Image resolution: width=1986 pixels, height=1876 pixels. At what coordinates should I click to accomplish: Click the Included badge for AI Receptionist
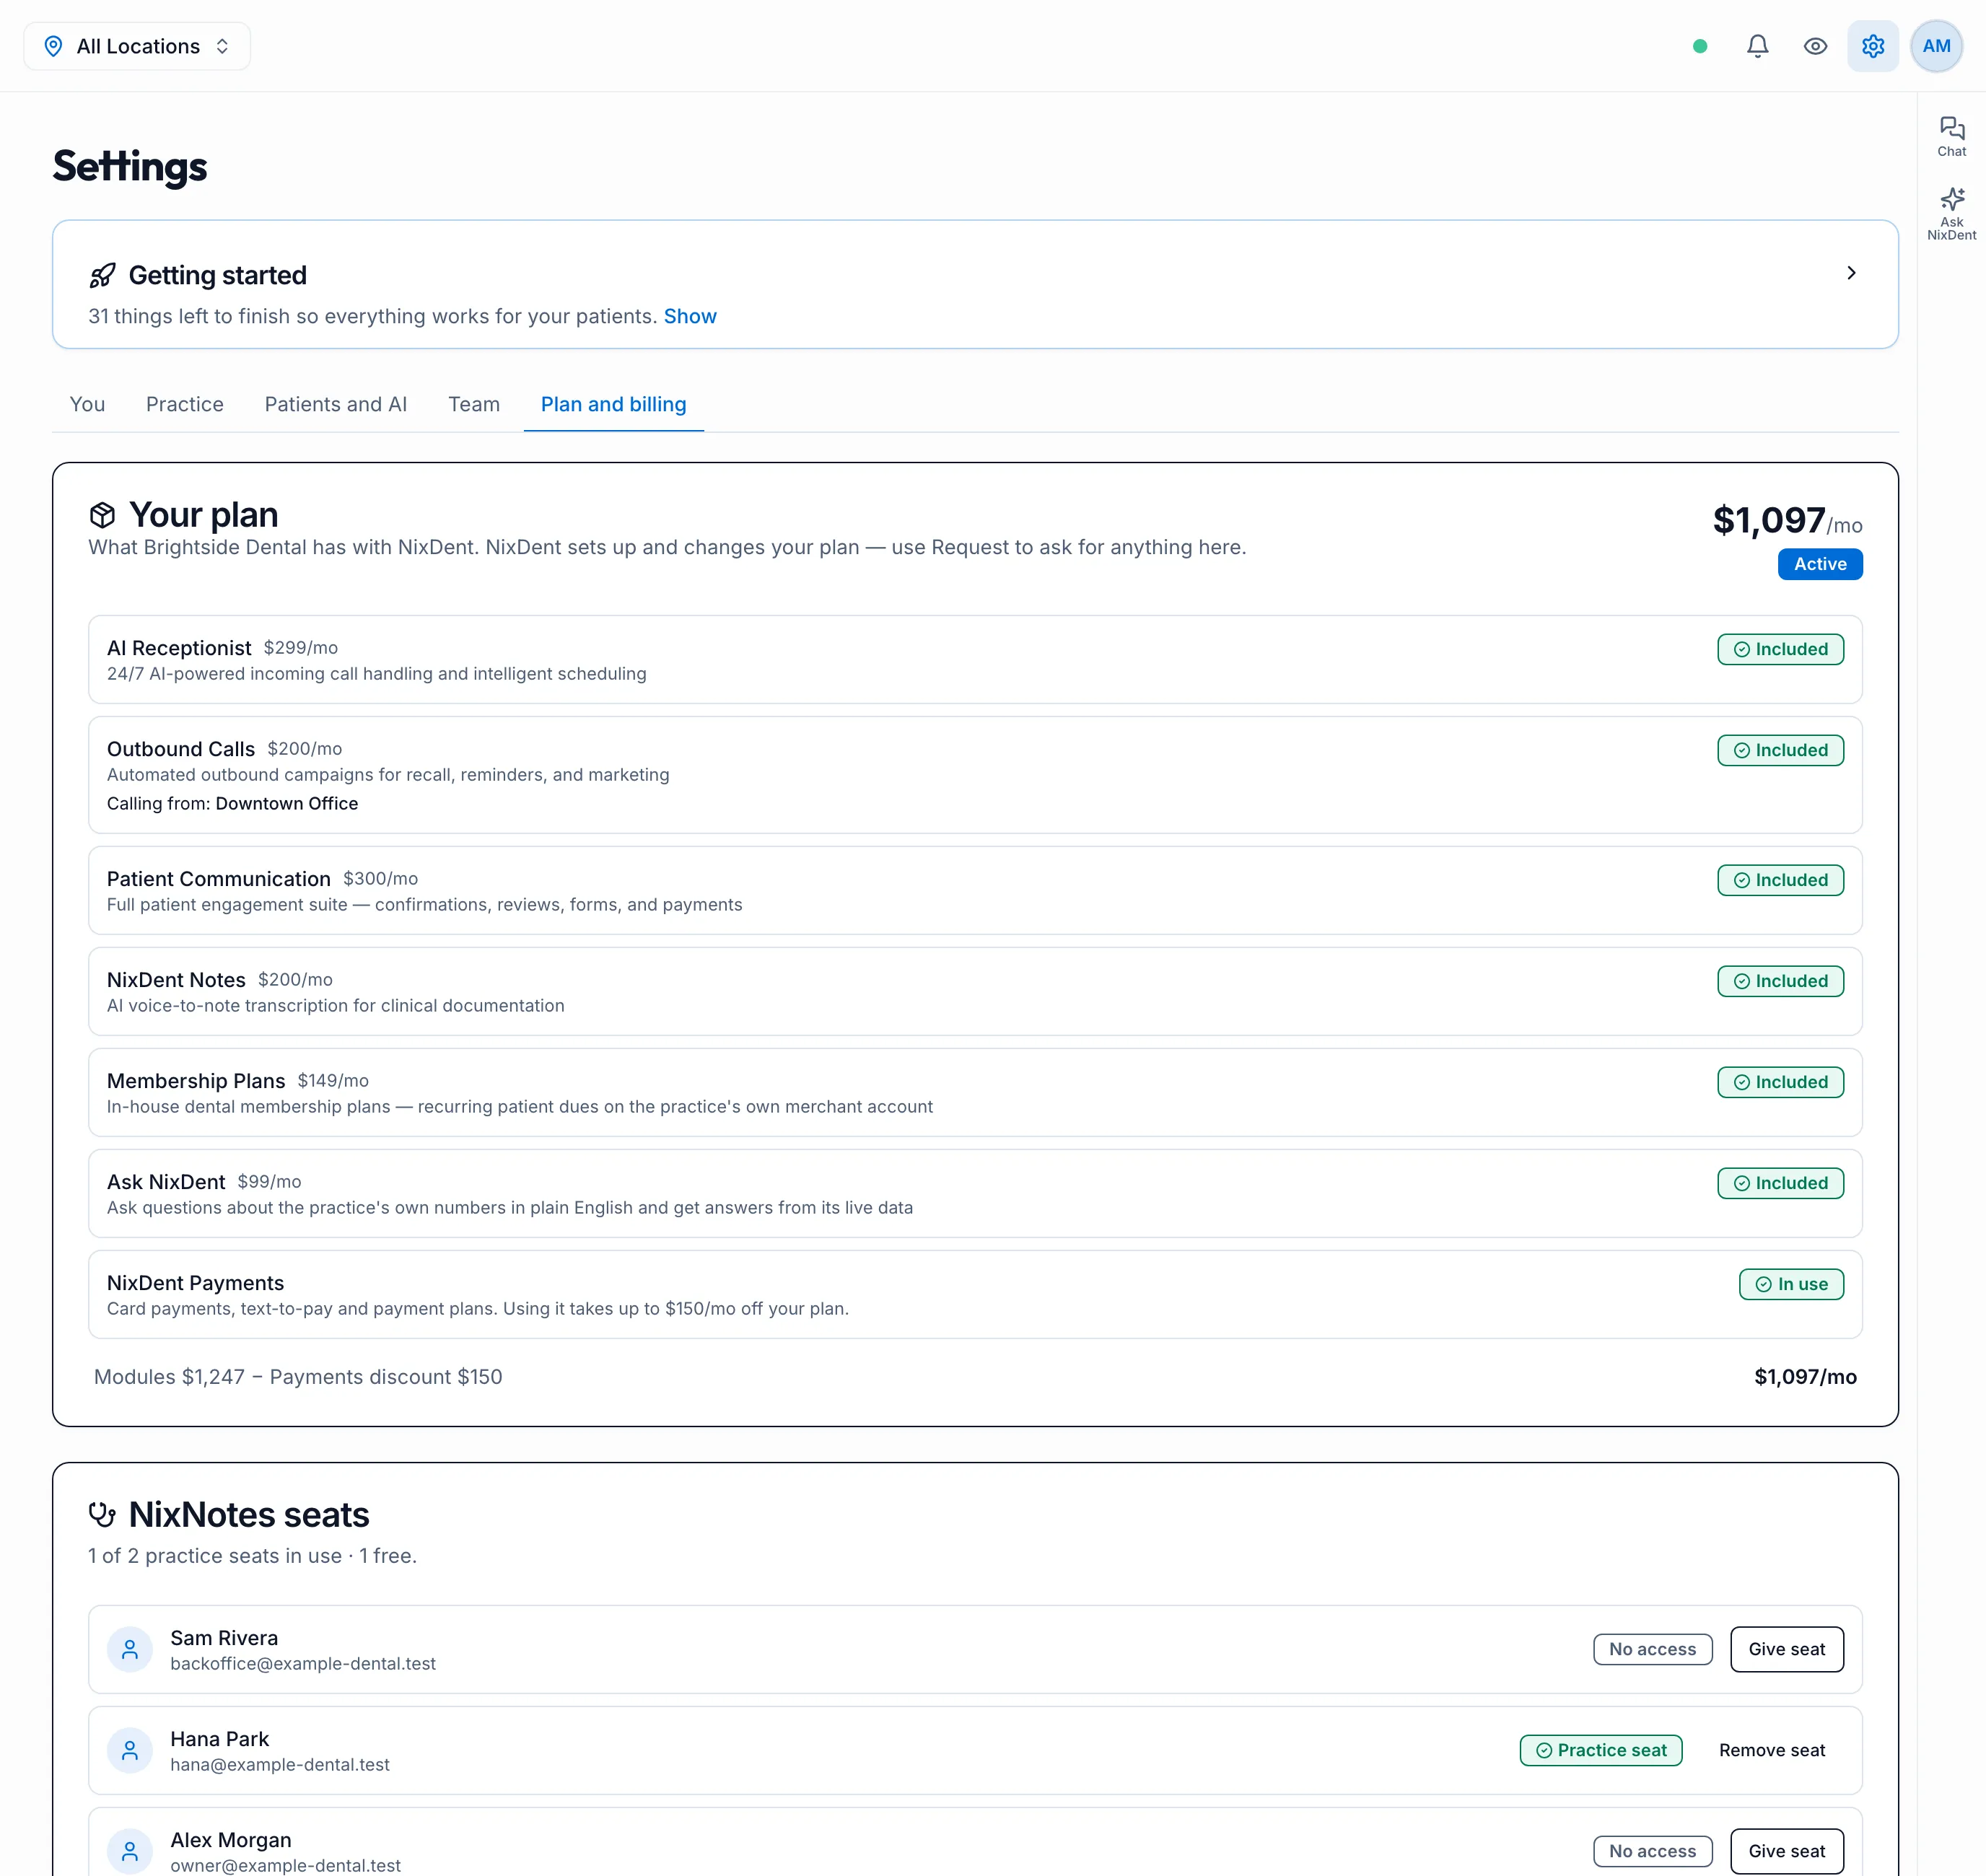1781,649
